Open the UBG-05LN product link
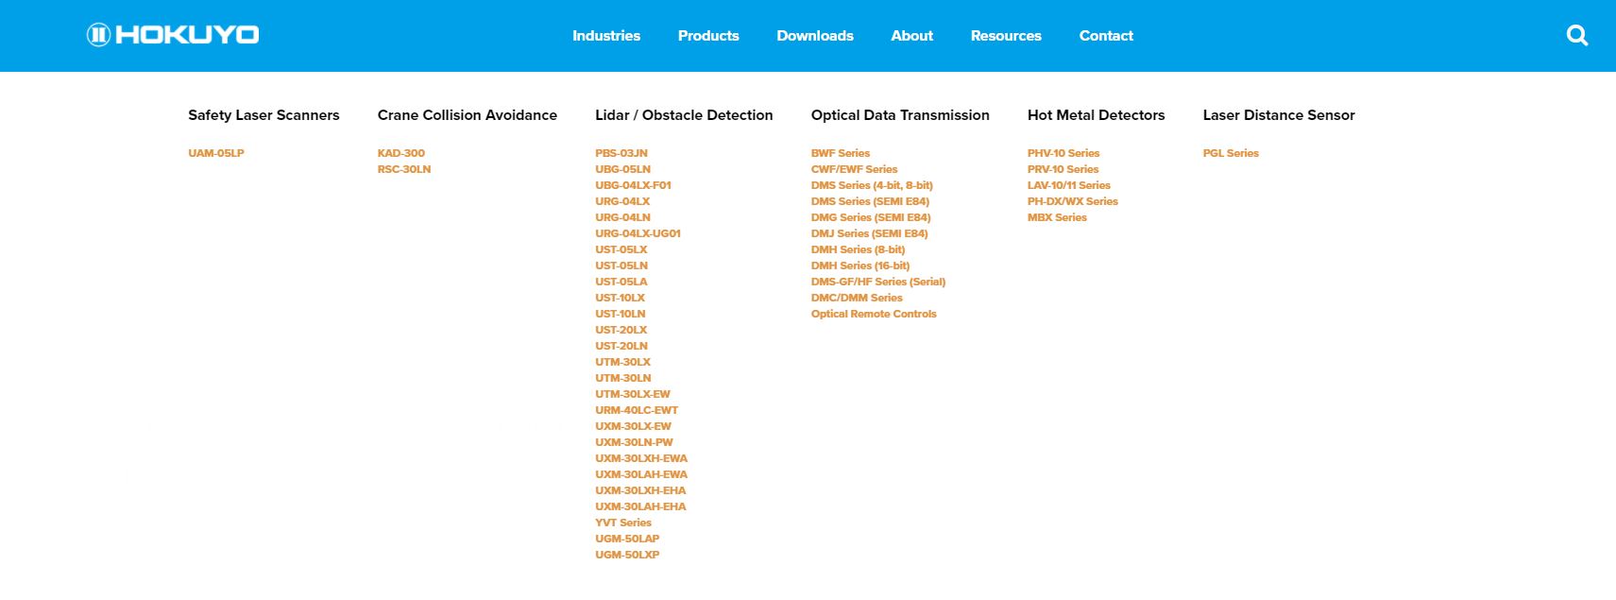 pyautogui.click(x=622, y=169)
